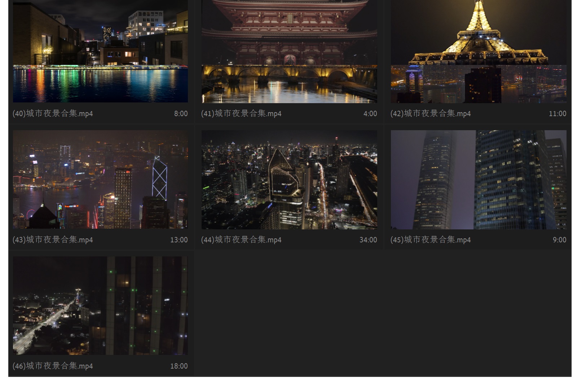Click the file name (43)城市夜景合集.mp4
This screenshot has height=387, width=577.
[53, 240]
